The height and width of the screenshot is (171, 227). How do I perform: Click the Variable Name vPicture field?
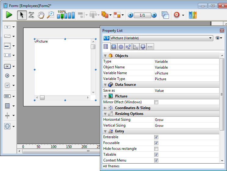coord(161,73)
